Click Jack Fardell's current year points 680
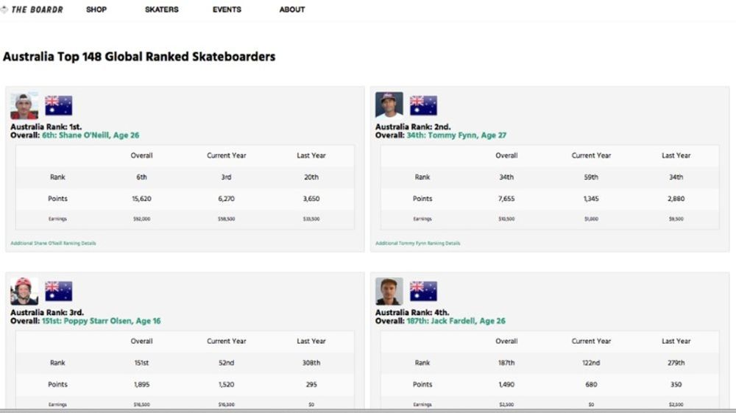 tap(591, 384)
